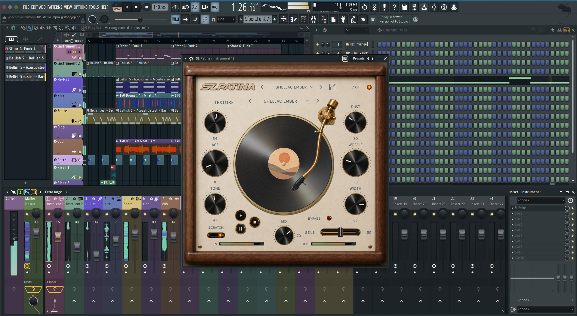This screenshot has height=316, width=577.
Task: Enable countdown before recording icon
Action: [x=195, y=7]
